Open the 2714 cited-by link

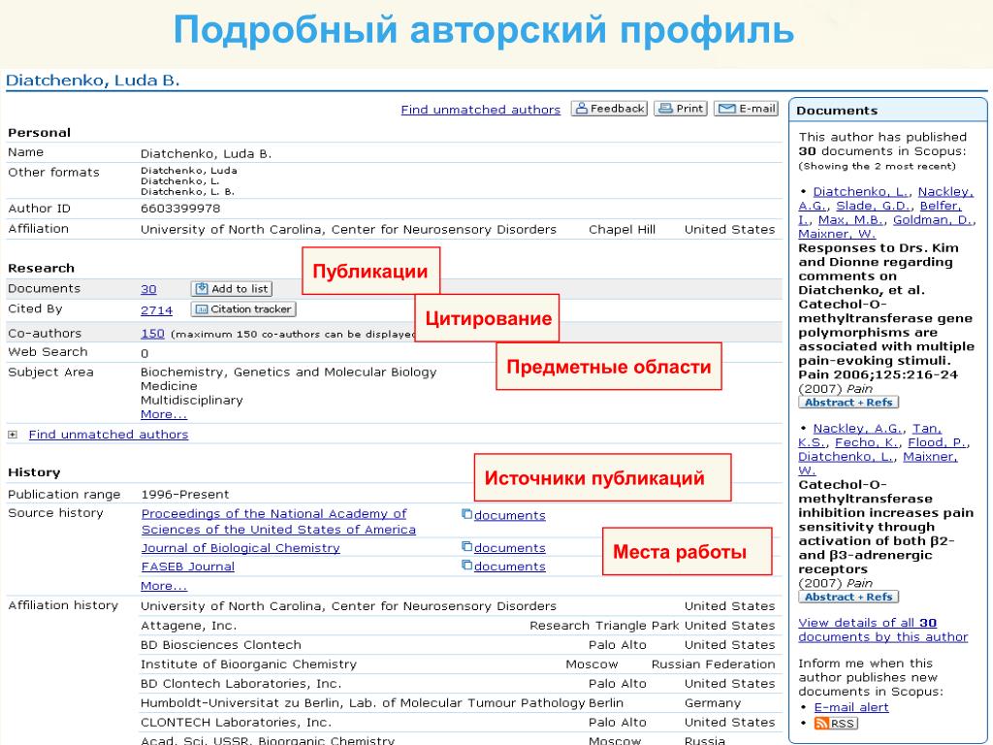click(156, 310)
